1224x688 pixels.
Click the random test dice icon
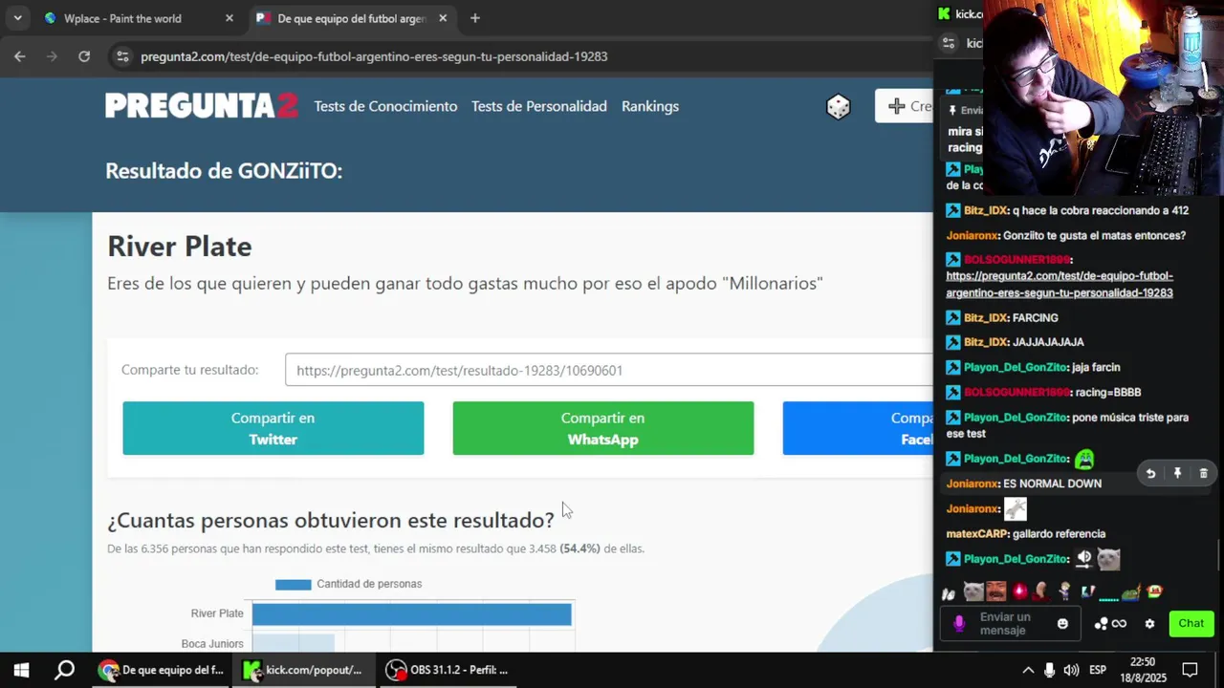tap(839, 107)
